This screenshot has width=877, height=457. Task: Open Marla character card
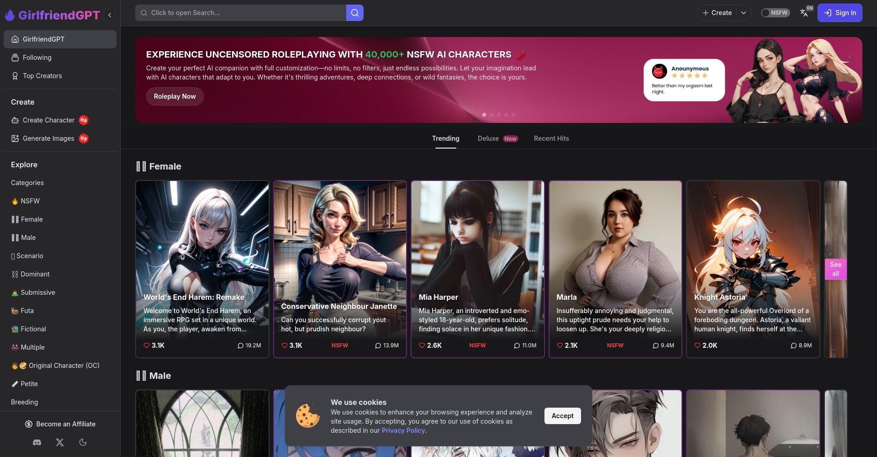[615, 269]
